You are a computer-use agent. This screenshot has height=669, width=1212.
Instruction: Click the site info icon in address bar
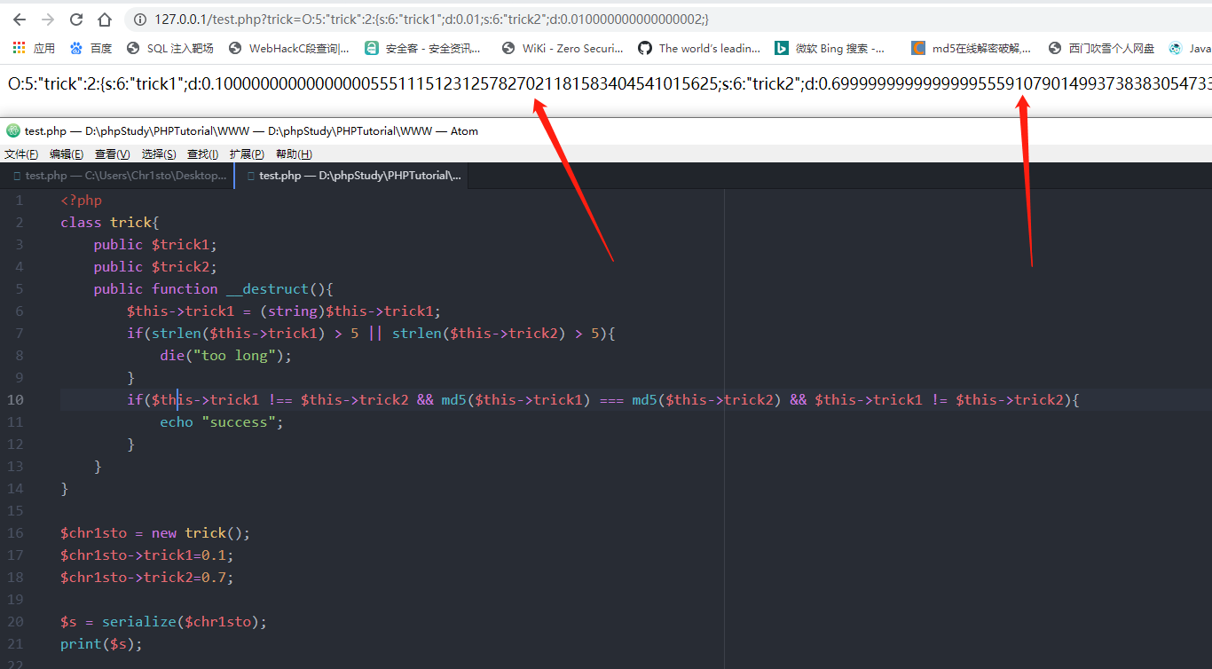coord(140,20)
